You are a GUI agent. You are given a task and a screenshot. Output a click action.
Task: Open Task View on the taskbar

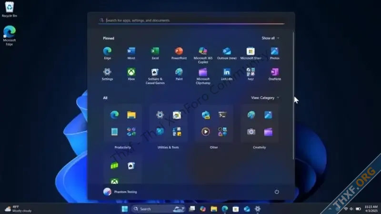(192, 209)
